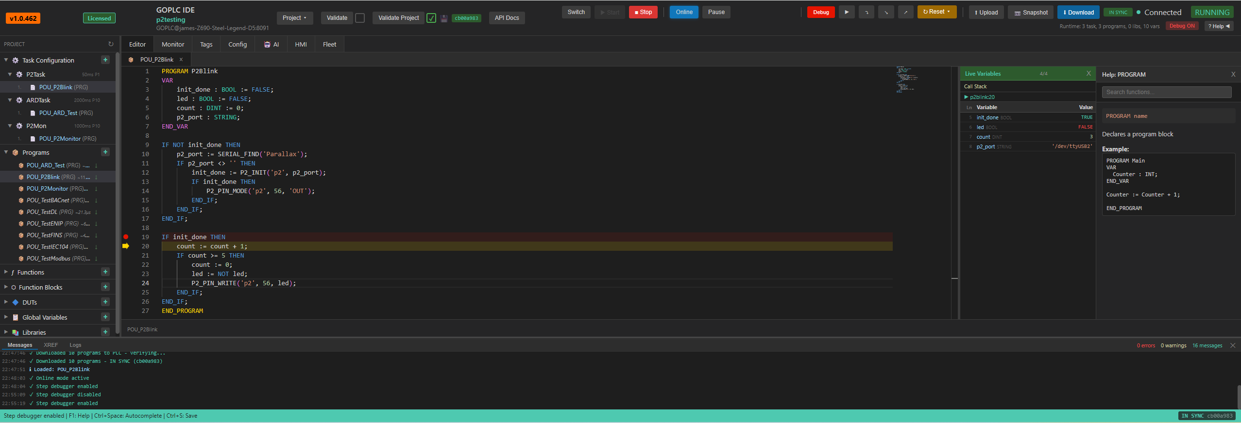The width and height of the screenshot is (1241, 423).
Task: Open the Fleet tab
Action: point(329,44)
